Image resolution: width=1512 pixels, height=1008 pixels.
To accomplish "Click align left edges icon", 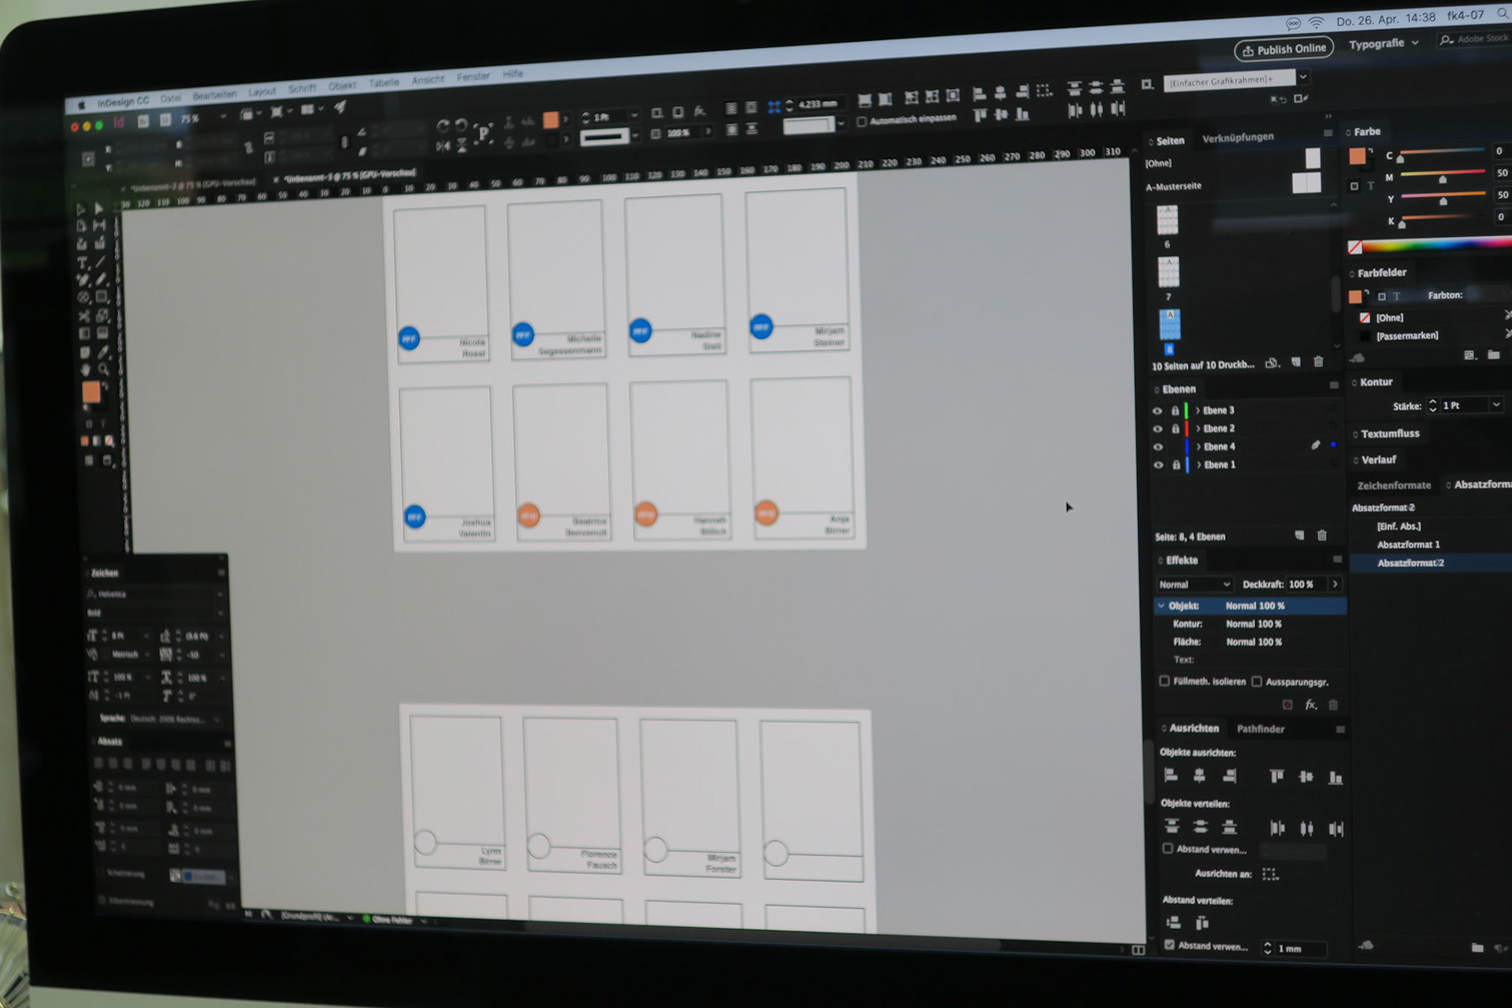I will (x=1171, y=776).
